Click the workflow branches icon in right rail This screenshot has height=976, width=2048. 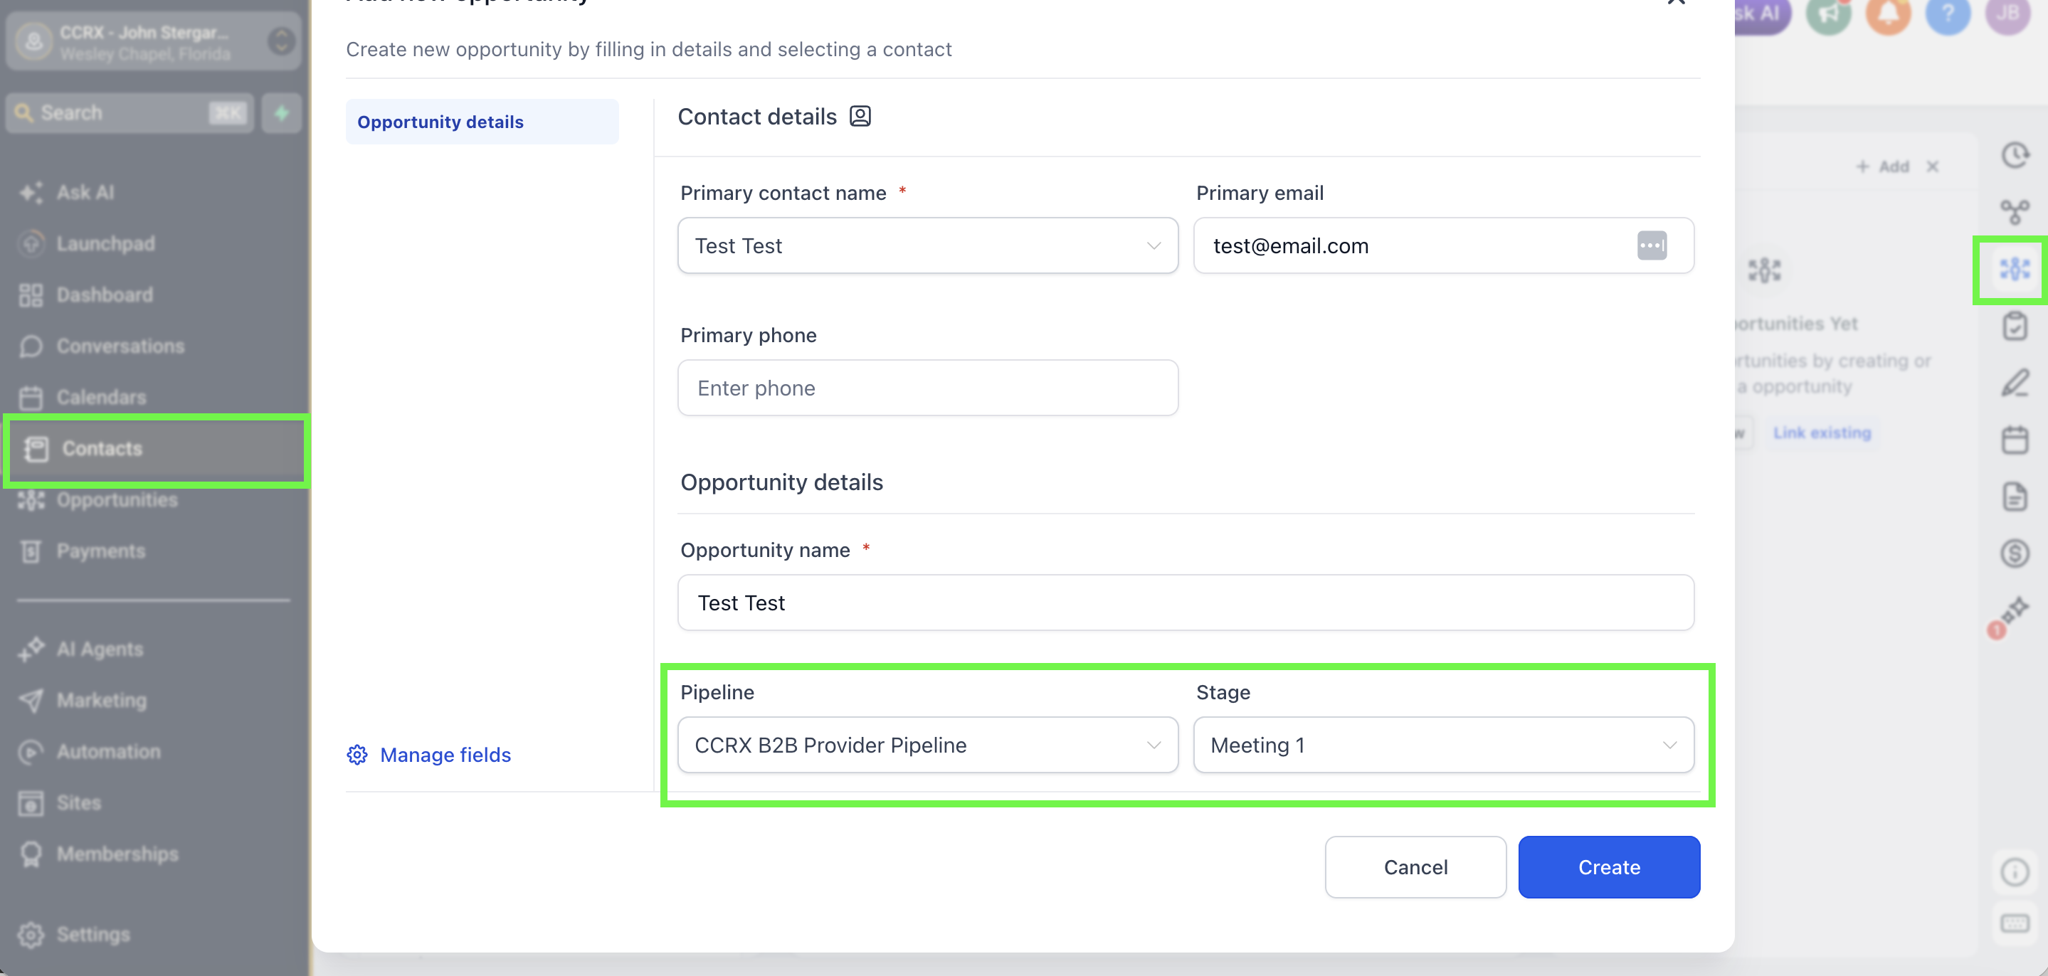(x=2014, y=211)
